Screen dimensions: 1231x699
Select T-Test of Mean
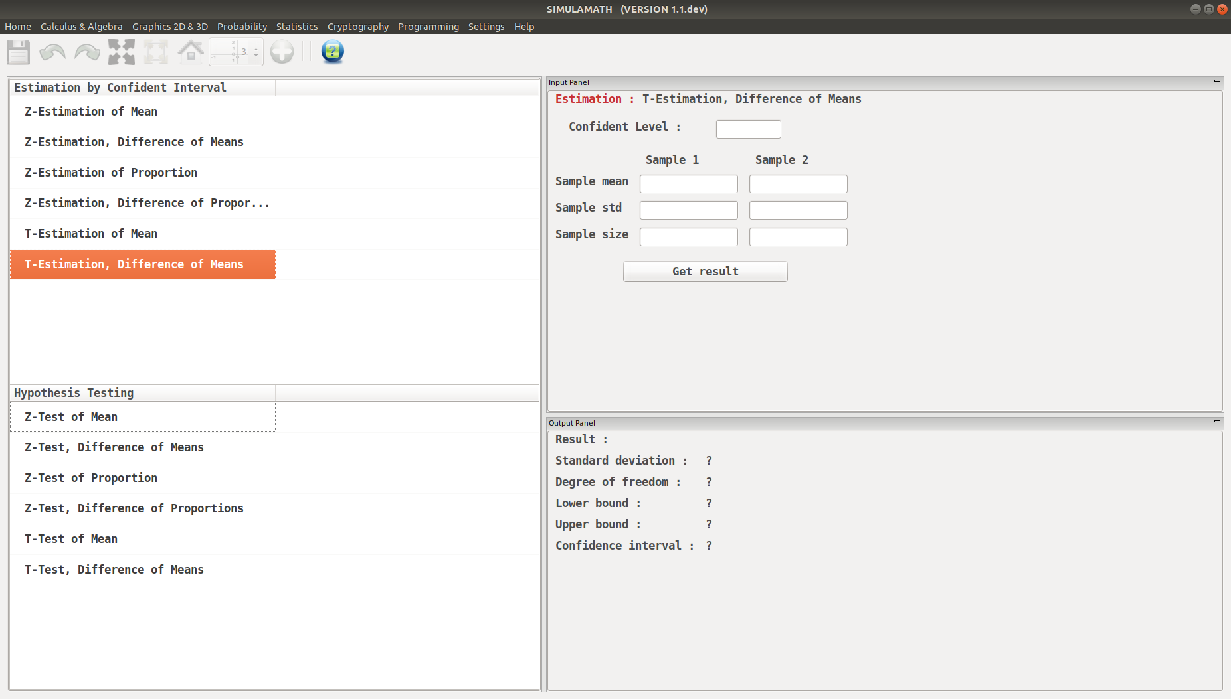(143, 539)
